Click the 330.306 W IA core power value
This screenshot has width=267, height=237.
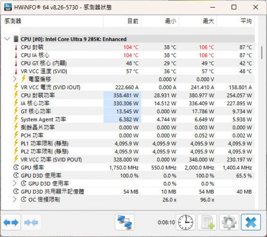point(126,103)
